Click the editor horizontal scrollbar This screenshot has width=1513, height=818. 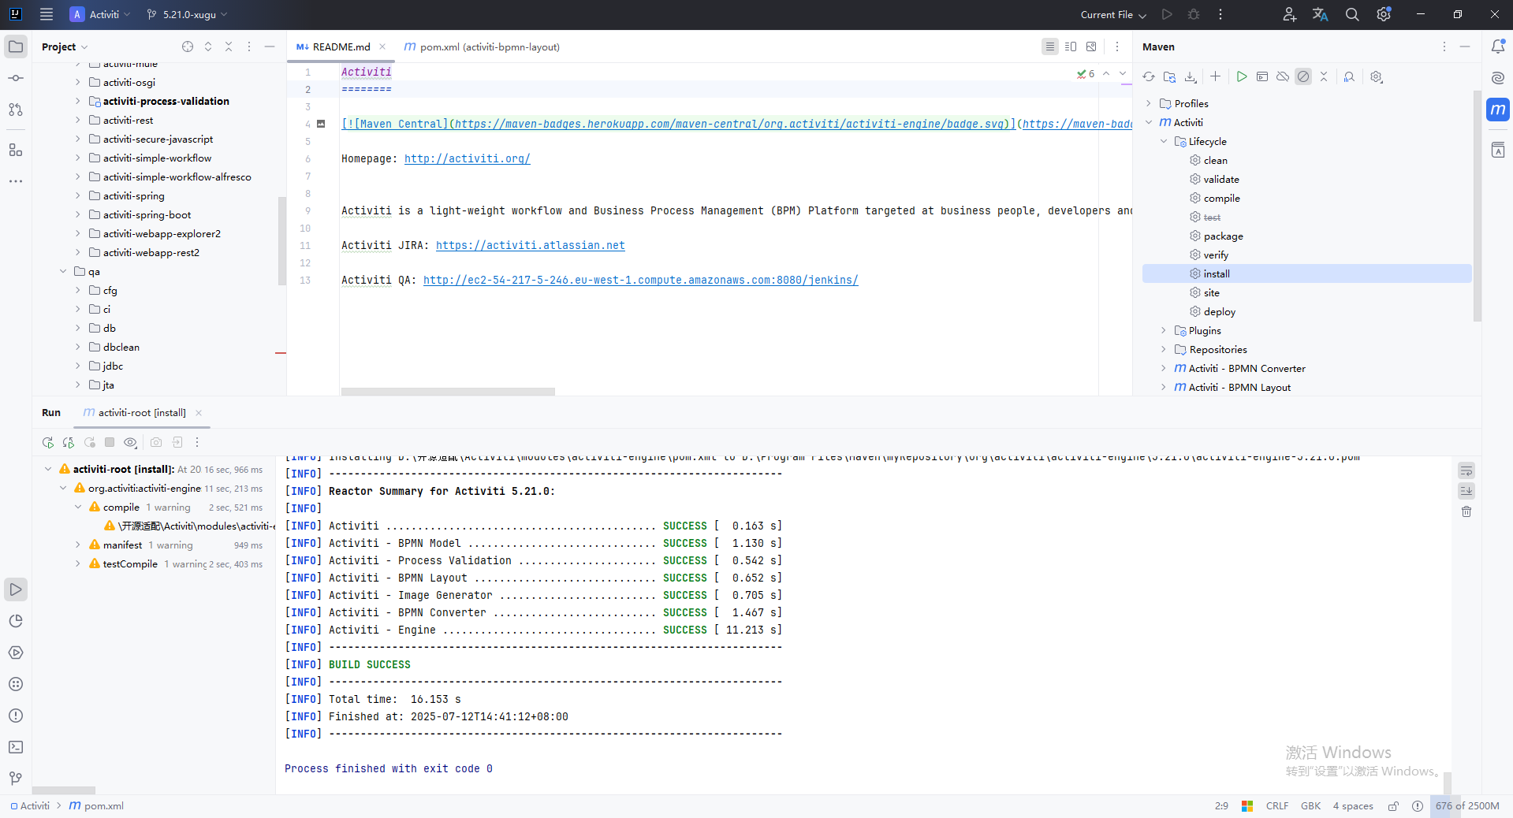(448, 392)
